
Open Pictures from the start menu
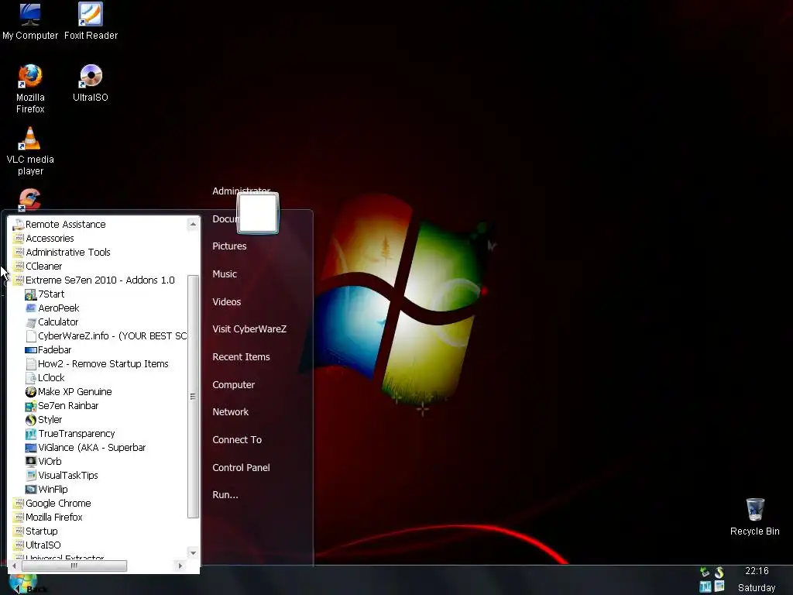229,246
